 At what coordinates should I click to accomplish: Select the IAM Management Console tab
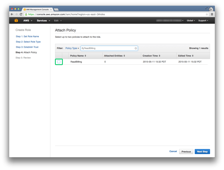(37, 10)
